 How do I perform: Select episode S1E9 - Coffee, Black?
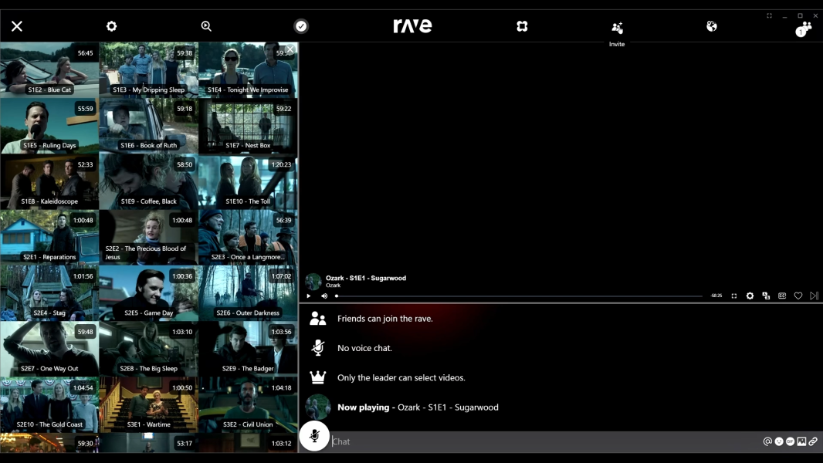148,181
